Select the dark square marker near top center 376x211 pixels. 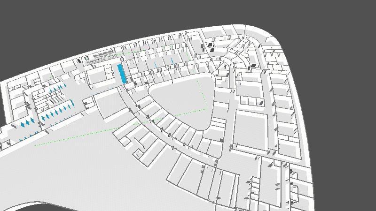point(211,49)
